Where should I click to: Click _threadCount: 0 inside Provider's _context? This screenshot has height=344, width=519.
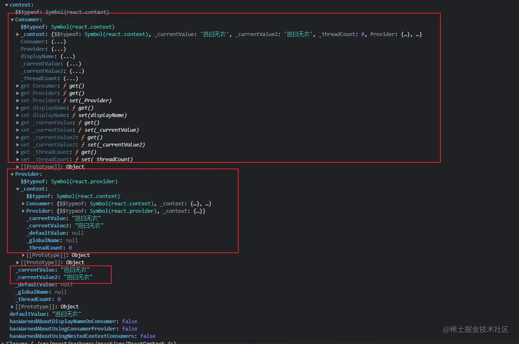(49, 248)
